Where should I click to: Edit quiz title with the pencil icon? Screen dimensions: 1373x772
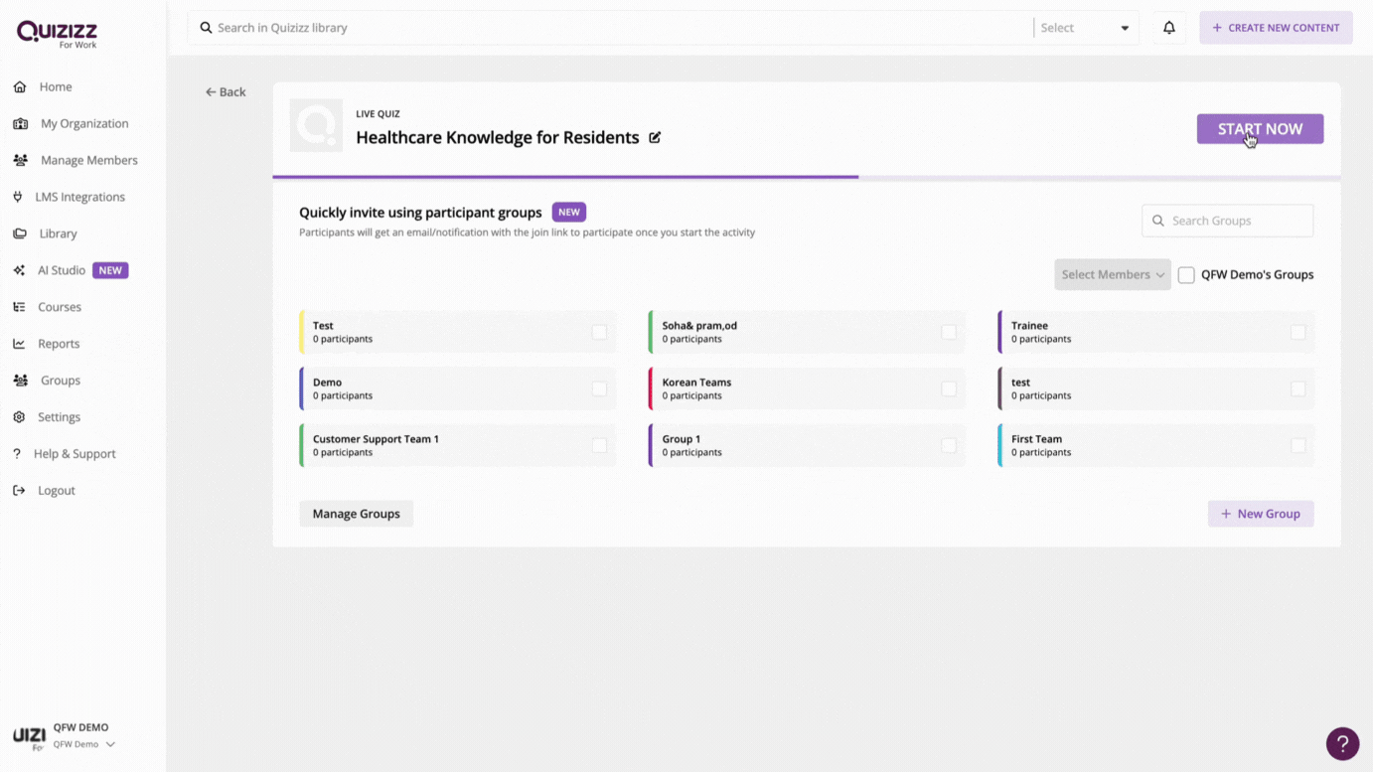click(655, 137)
